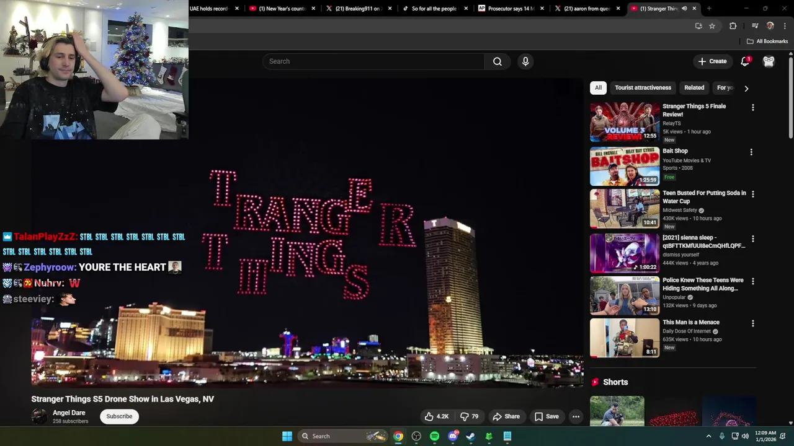
Task: Open the Chrome media controls icon
Action: coord(755,26)
